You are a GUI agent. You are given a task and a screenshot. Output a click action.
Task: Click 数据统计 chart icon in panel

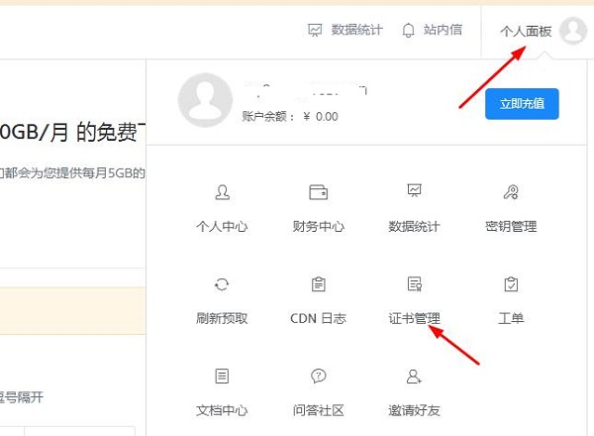(415, 191)
